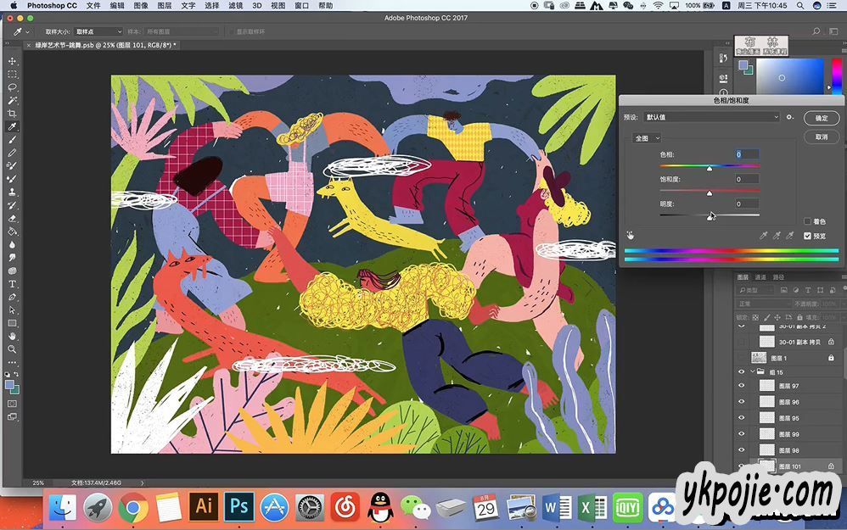The image size is (847, 530).
Task: Click the 取消 button
Action: pos(821,137)
